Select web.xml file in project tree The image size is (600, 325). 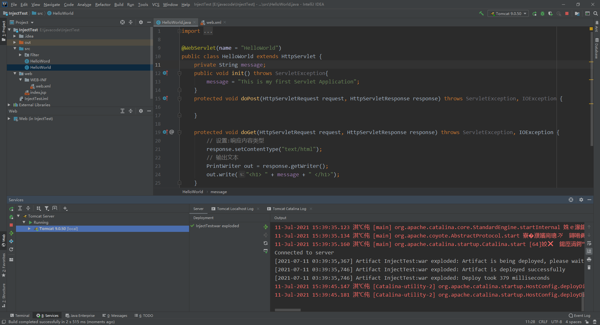(43, 86)
